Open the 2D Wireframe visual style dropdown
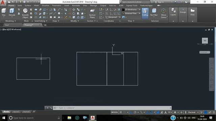Viewport: 216px width, 121px height. [131, 10]
